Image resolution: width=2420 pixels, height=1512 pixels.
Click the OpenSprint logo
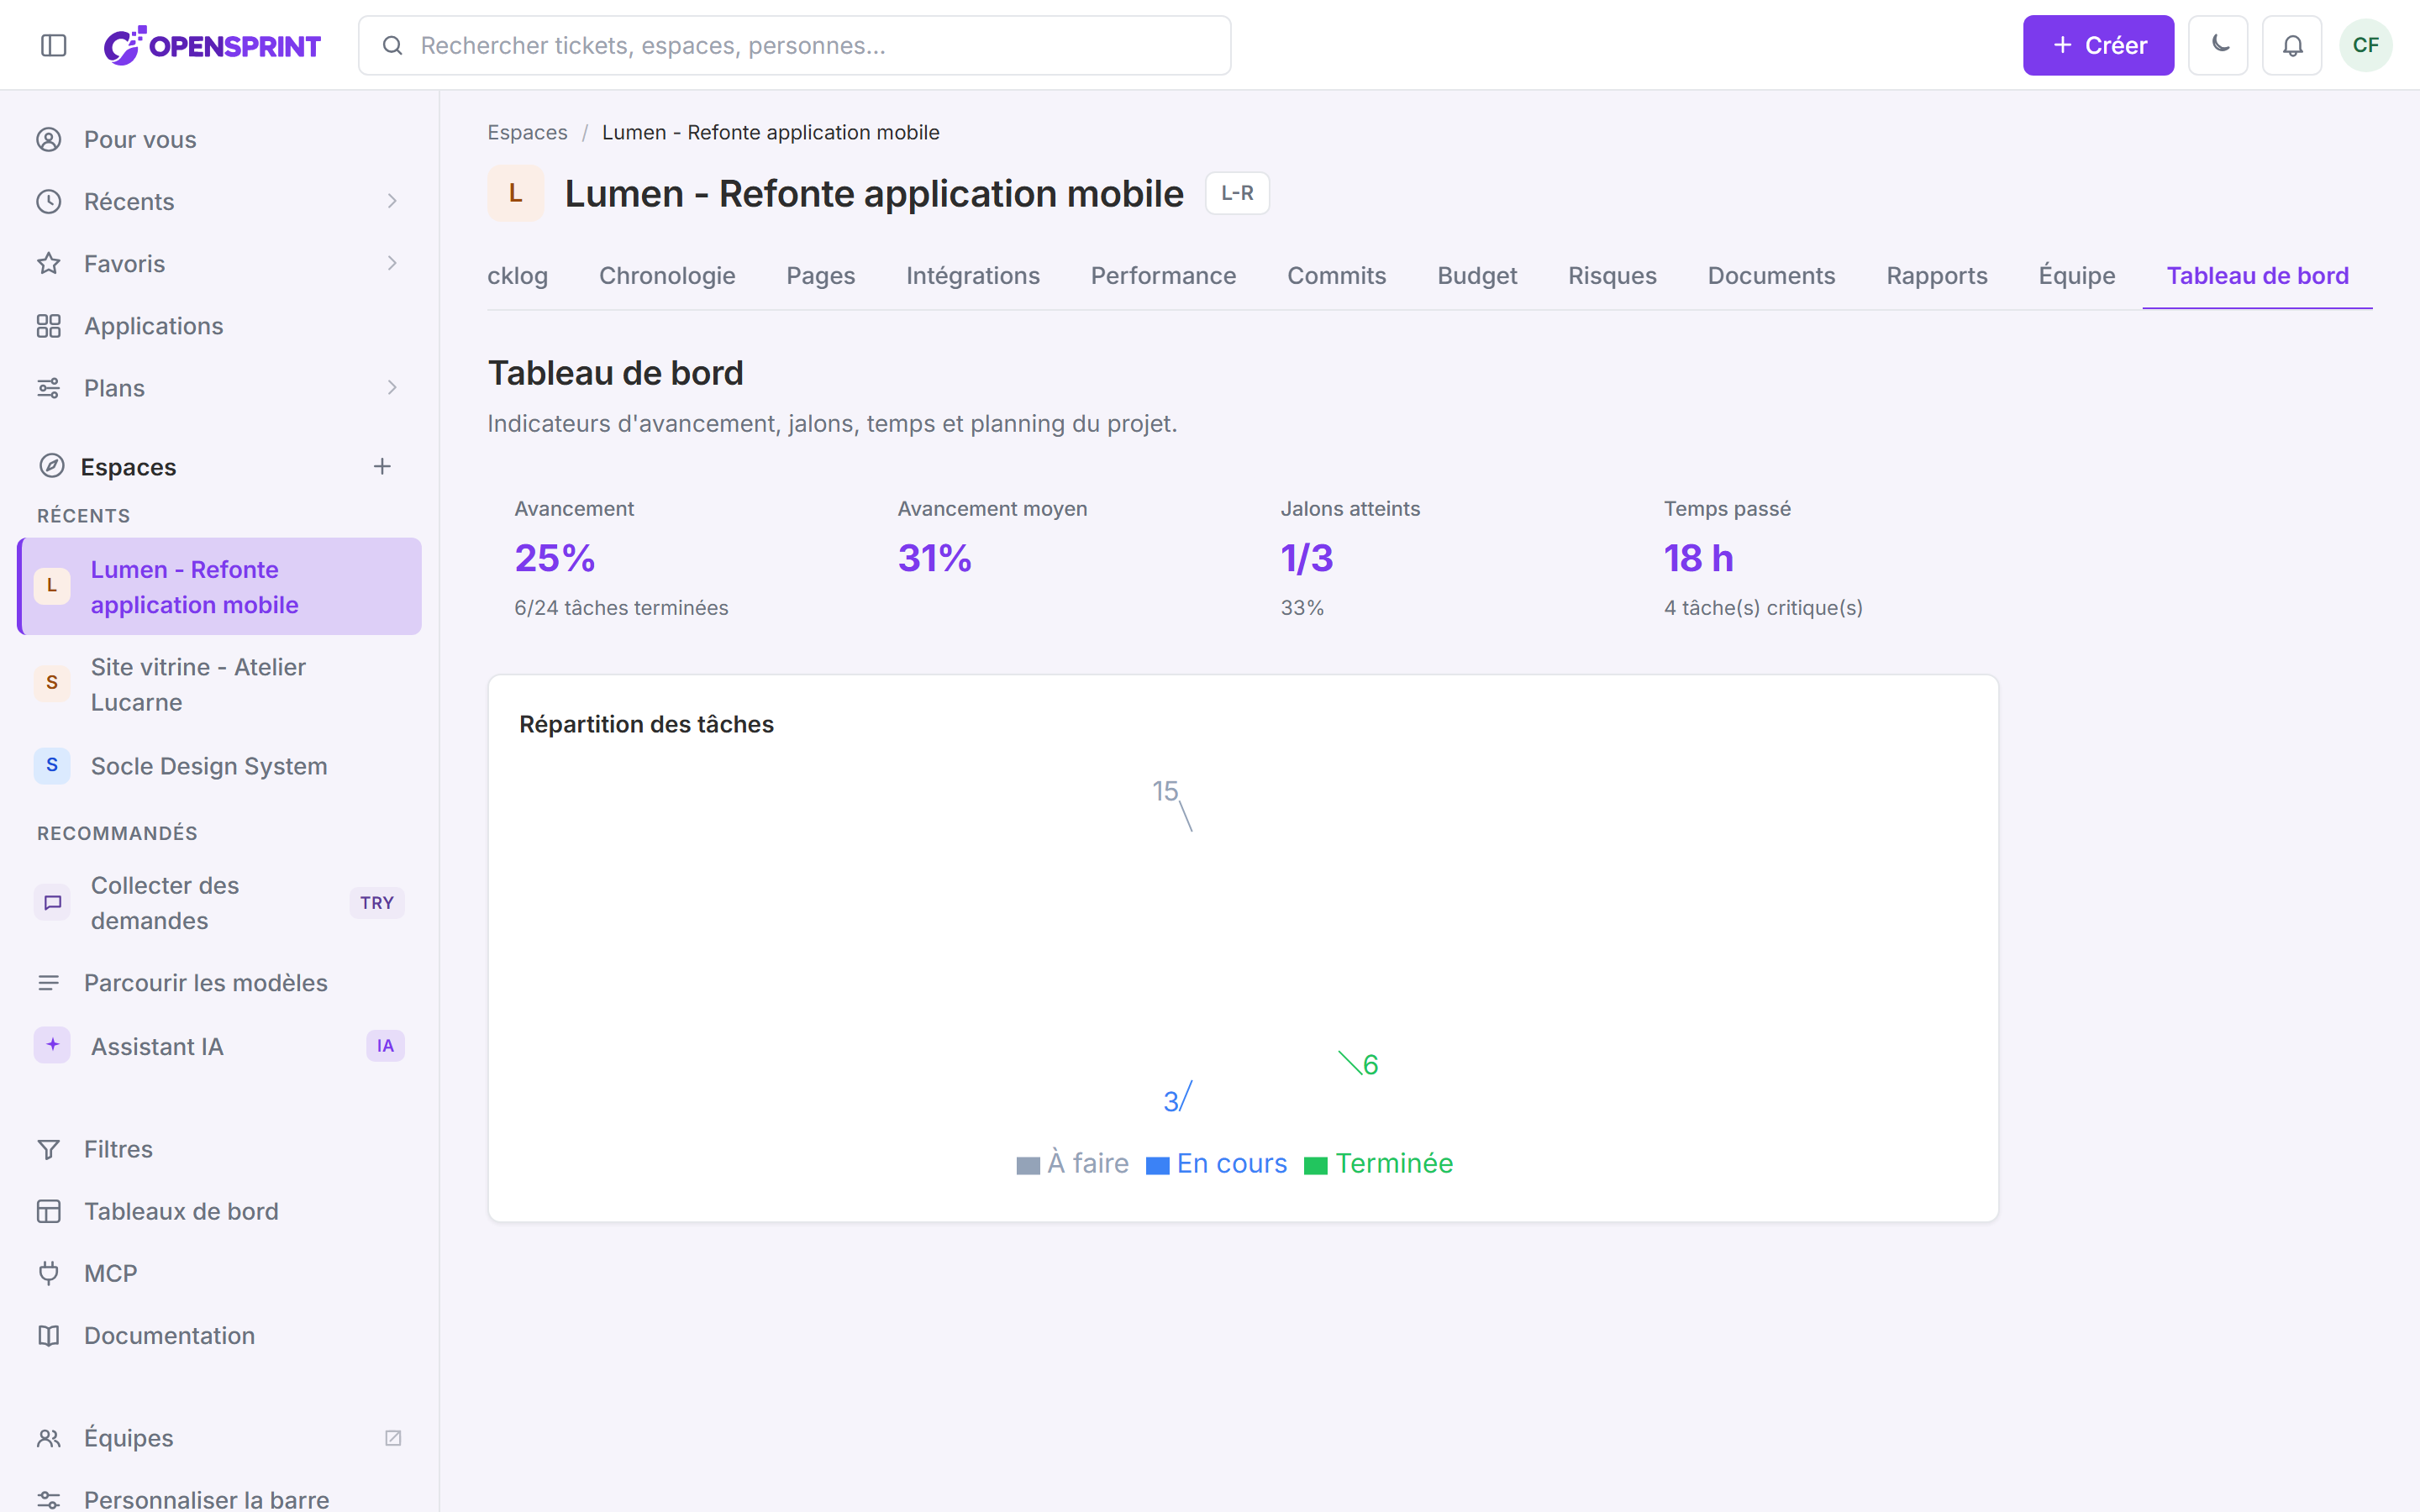(212, 45)
